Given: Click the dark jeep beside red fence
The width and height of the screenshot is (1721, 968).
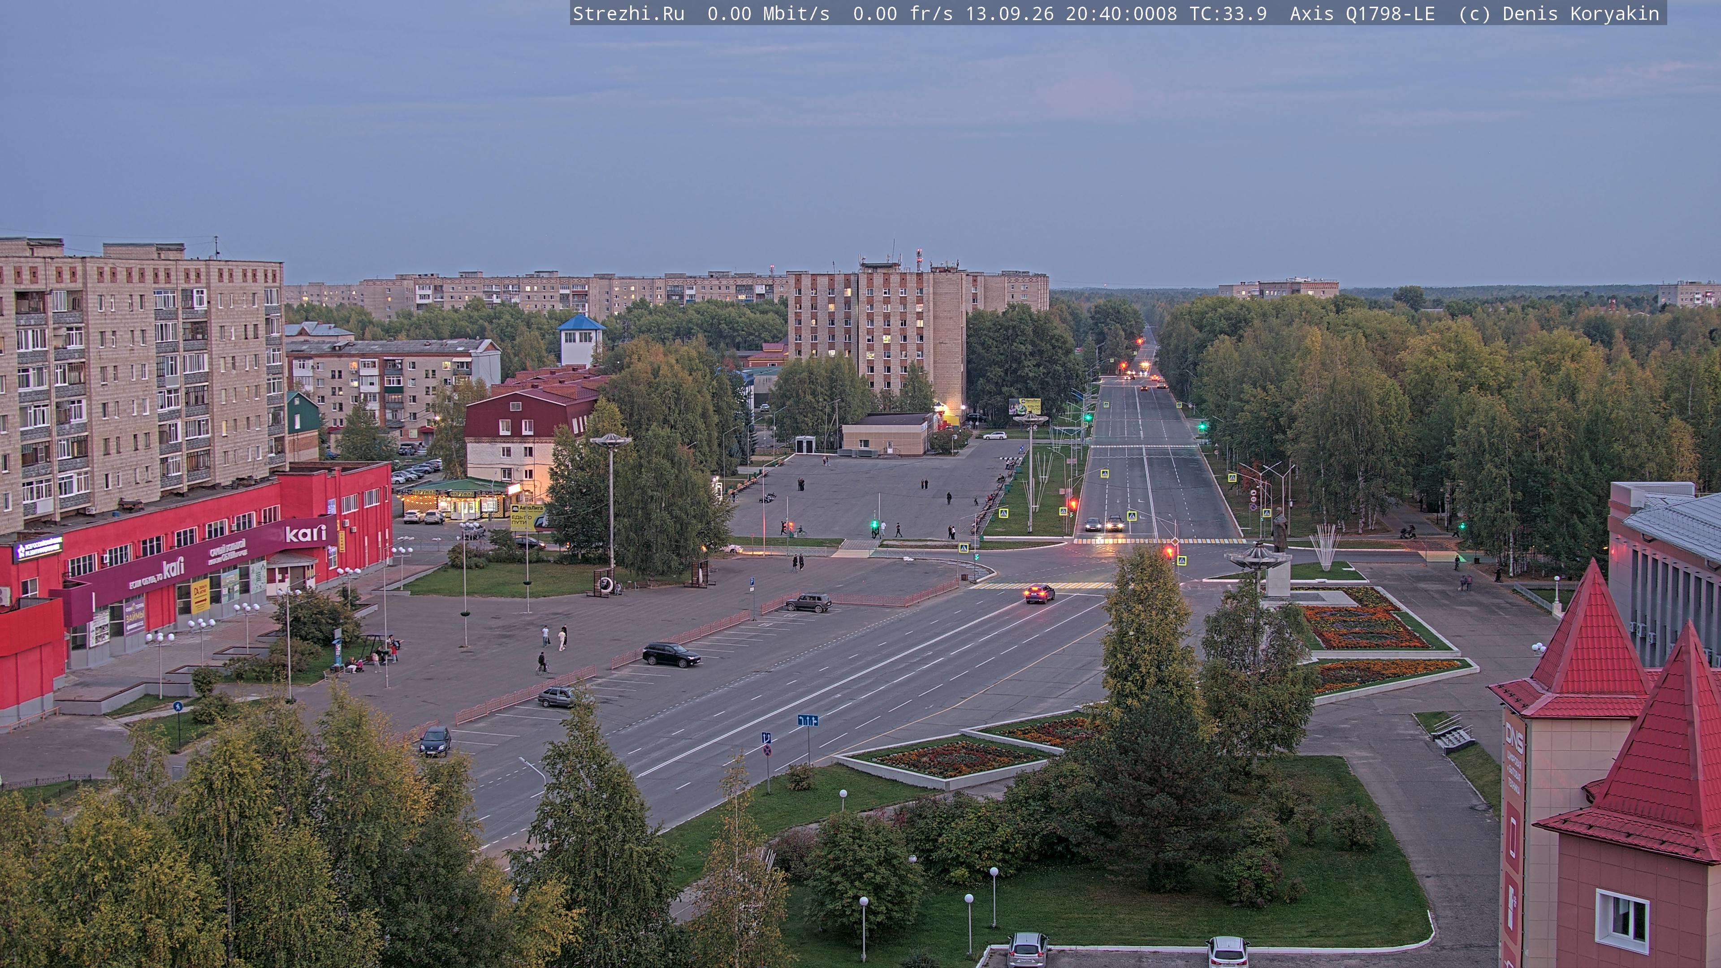Looking at the screenshot, I should coord(809,602).
